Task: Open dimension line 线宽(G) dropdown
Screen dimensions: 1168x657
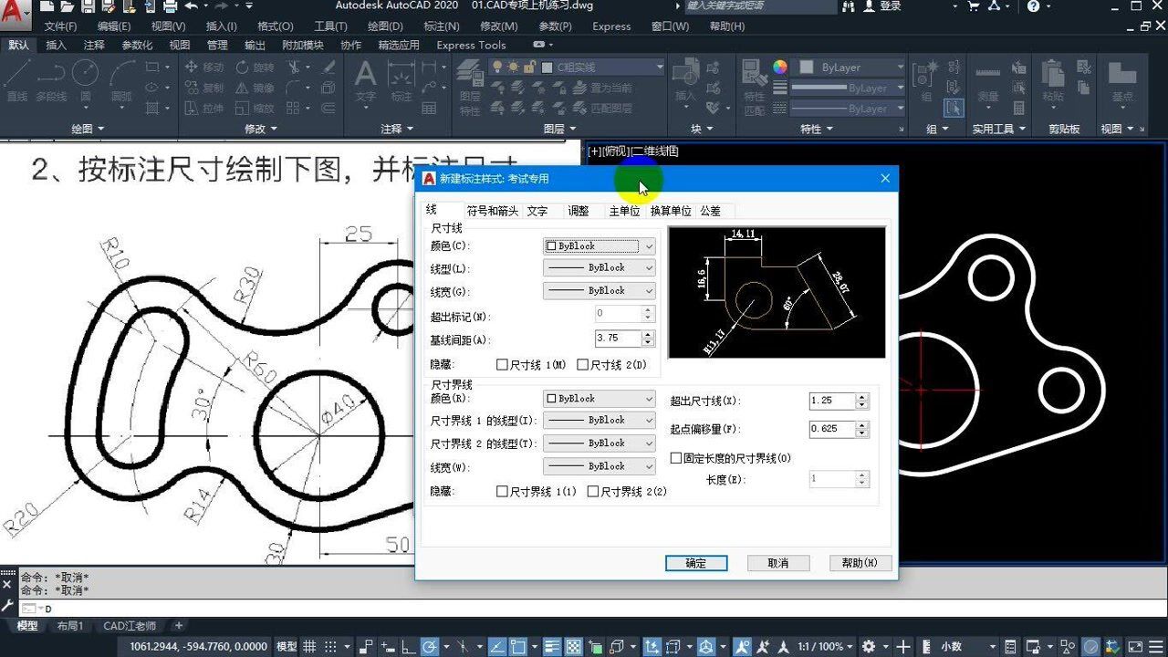Action: pos(600,291)
